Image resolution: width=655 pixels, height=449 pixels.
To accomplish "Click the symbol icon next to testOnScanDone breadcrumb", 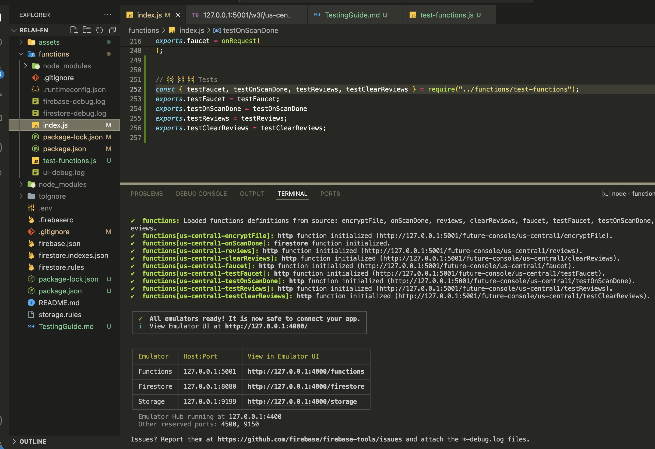I will click(x=217, y=30).
